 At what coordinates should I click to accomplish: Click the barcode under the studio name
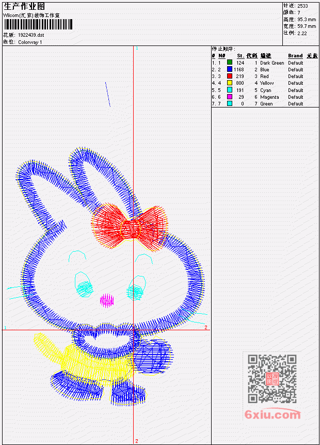(38, 25)
